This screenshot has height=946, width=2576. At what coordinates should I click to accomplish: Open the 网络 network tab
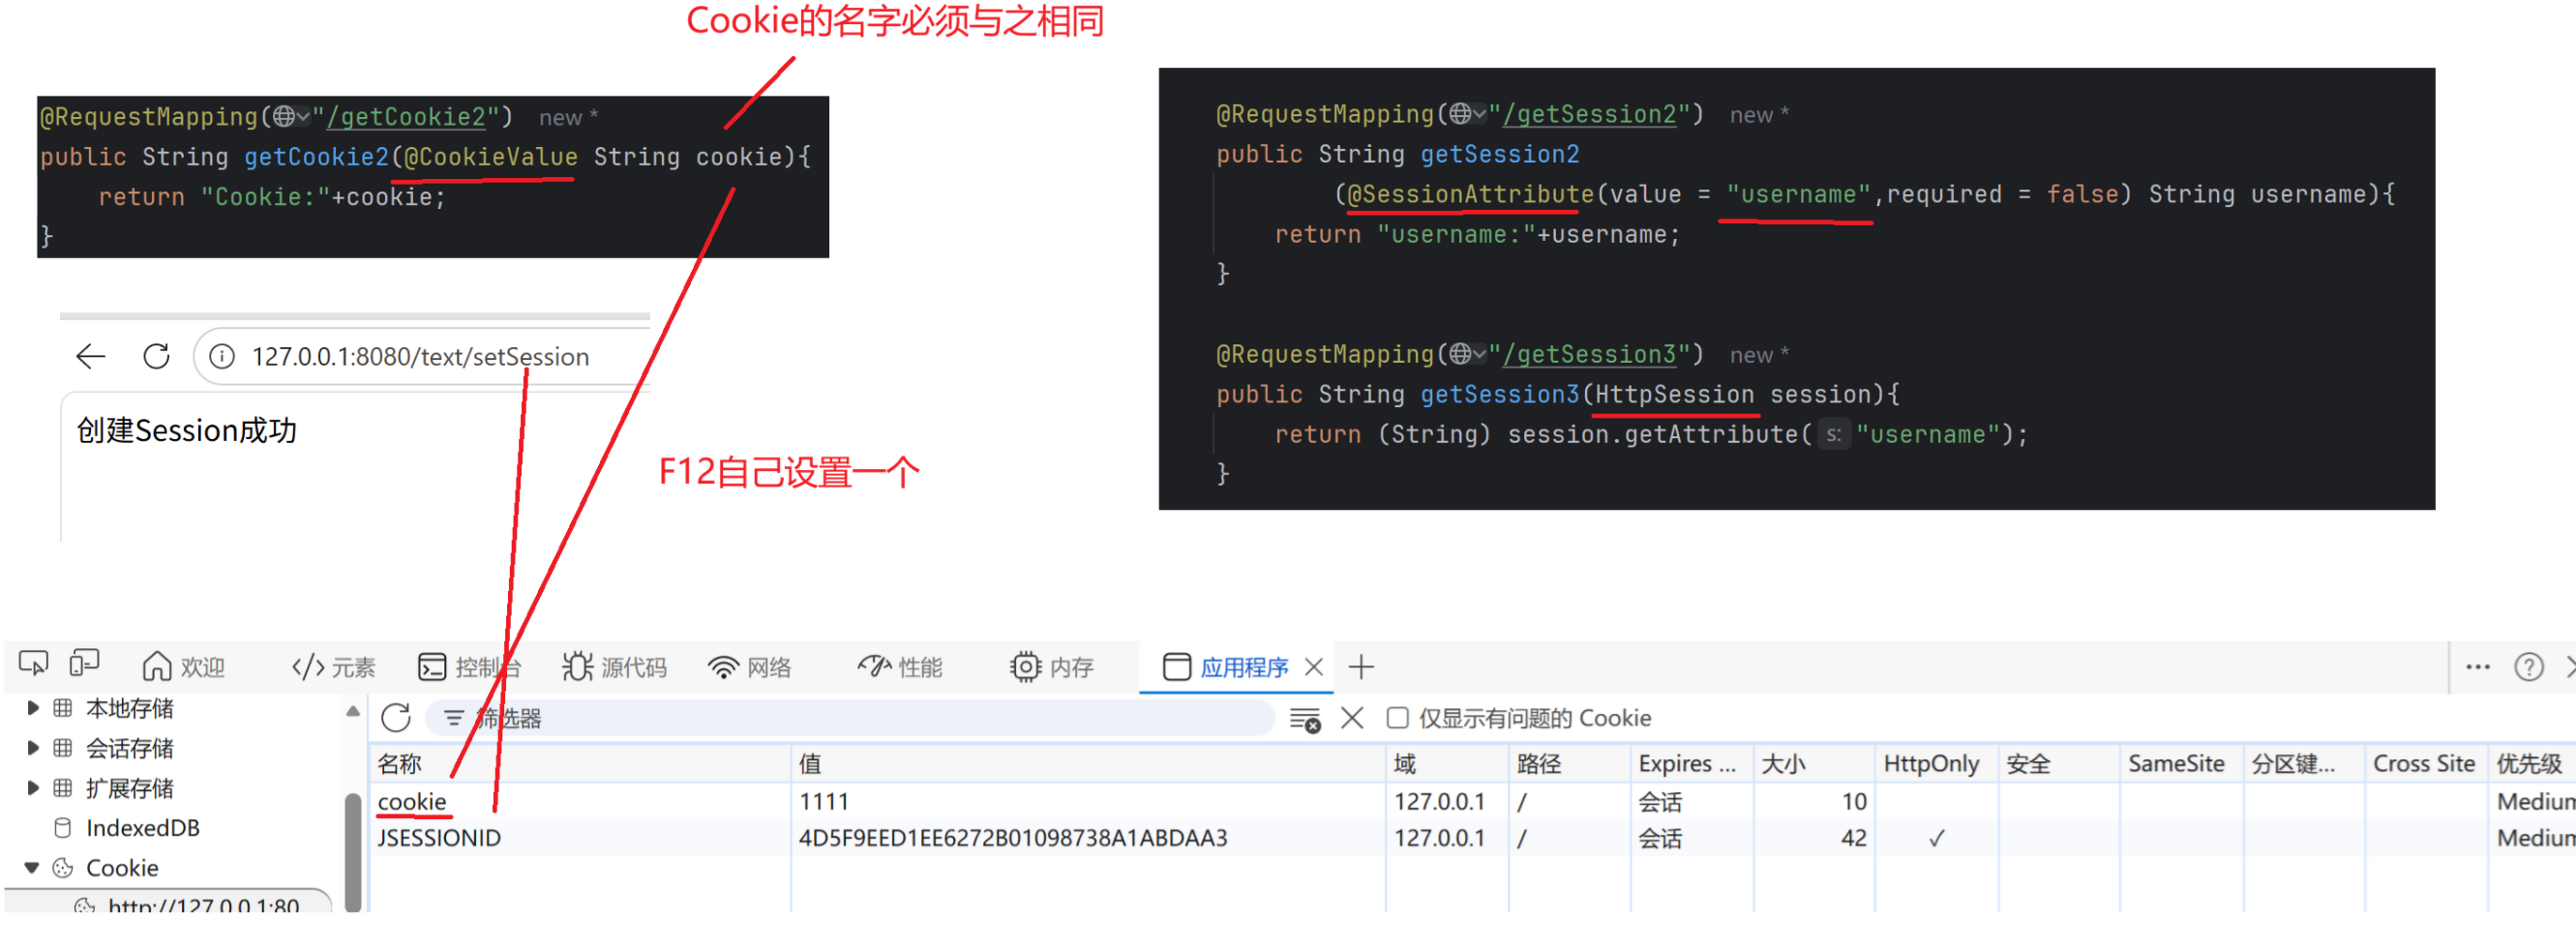749,667
